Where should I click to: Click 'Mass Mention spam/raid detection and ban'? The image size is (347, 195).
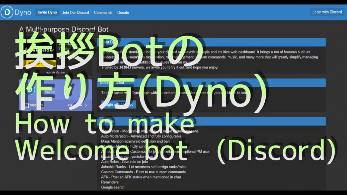coord(135,141)
